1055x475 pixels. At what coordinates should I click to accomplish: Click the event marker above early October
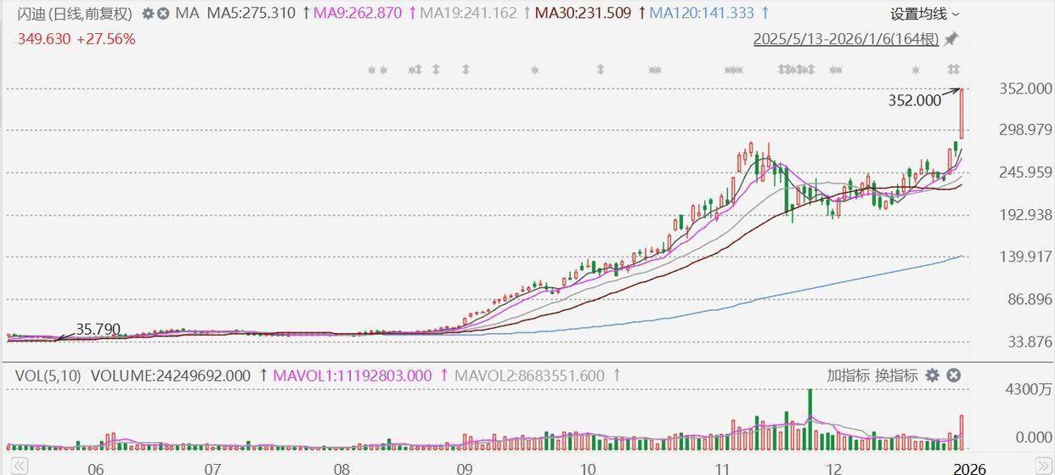600,70
